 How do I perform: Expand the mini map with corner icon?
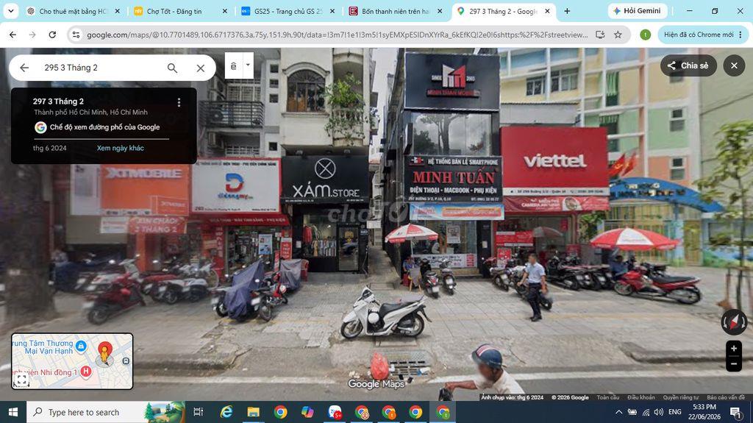(x=21, y=380)
